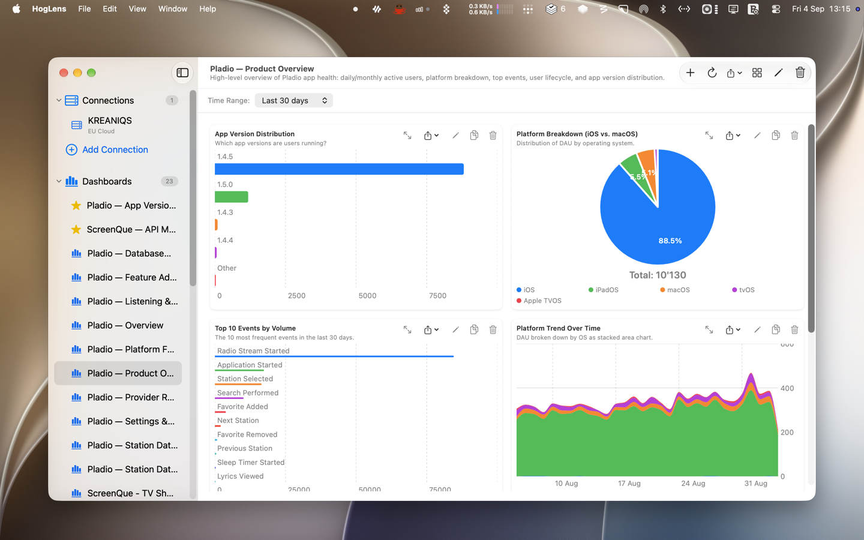Open share menu for App Version Distribution
This screenshot has width=864, height=540.
point(431,136)
